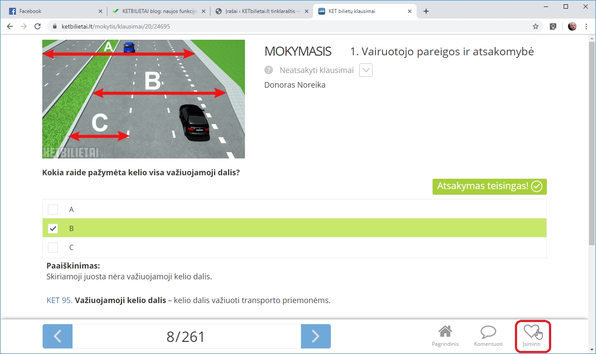Click the user profile avatar icon
596x354 pixels.
coord(572,26)
